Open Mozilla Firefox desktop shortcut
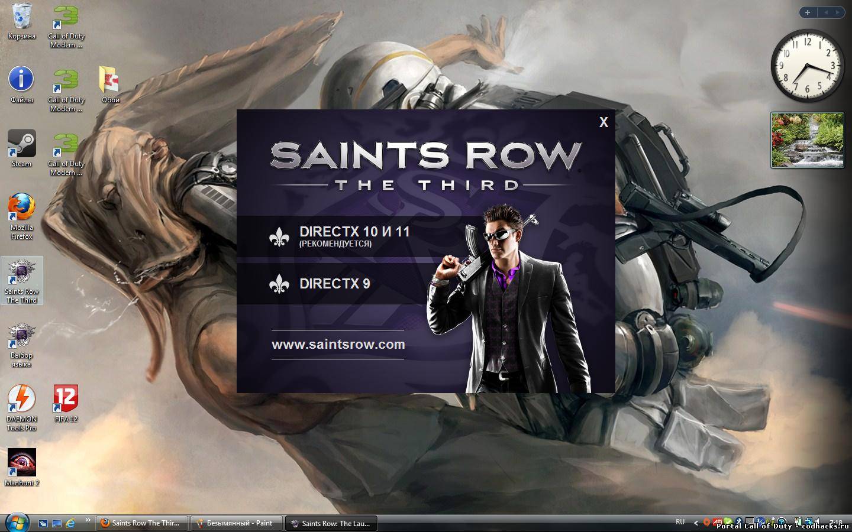 click(22, 216)
